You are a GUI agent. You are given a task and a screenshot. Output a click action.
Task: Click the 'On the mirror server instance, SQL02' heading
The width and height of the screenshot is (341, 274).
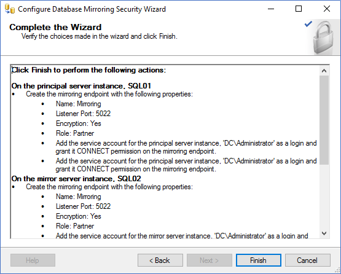coord(76,179)
